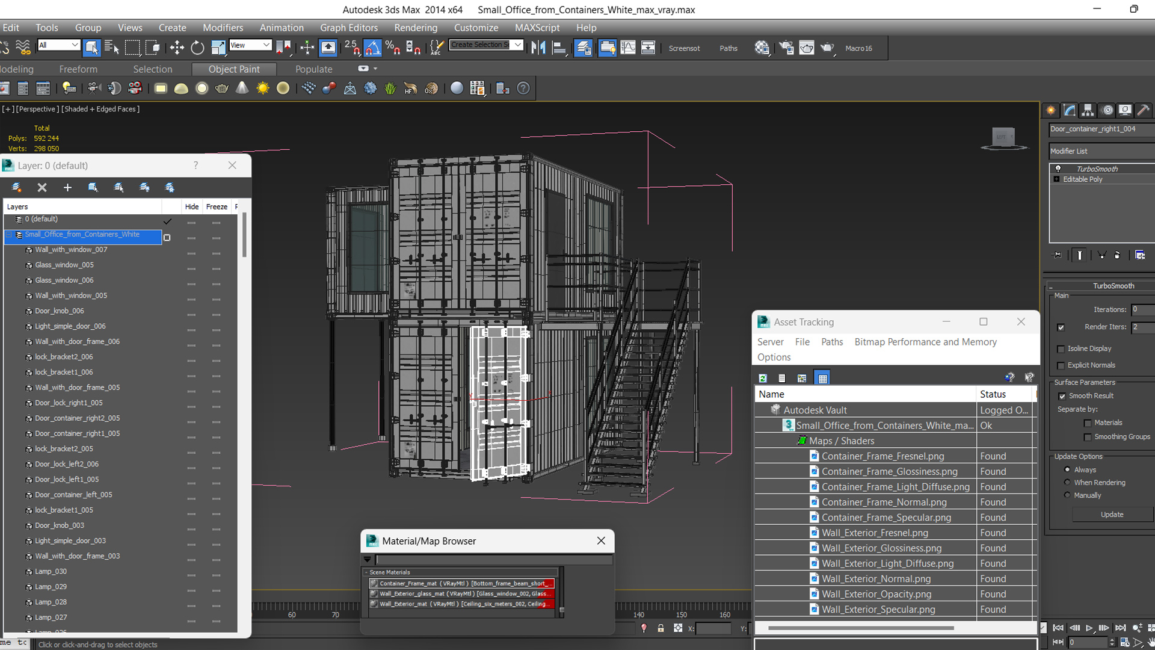Image resolution: width=1155 pixels, height=650 pixels.
Task: Activate the Select and Rotate tool
Action: [x=197, y=47]
